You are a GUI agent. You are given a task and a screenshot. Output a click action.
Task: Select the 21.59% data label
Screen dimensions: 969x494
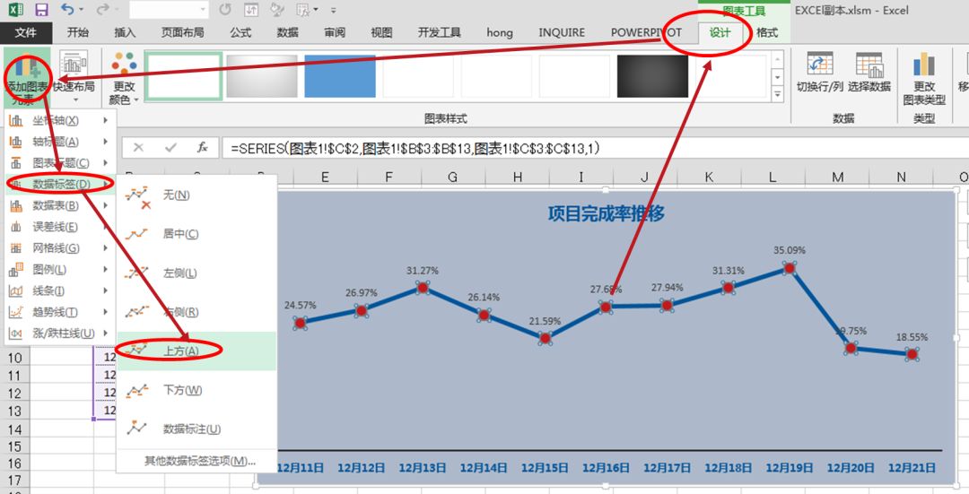[545, 321]
